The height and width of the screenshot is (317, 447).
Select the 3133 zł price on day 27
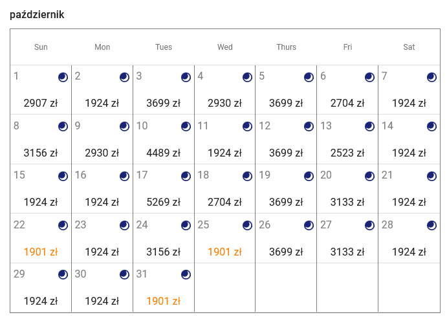[347, 252]
